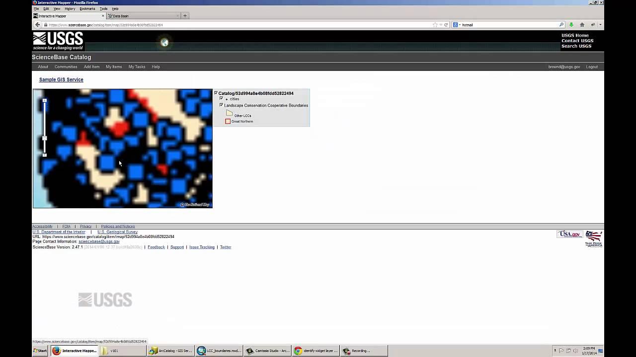The height and width of the screenshot is (357, 636).
Task: Open the Tools menu
Action: [103, 9]
